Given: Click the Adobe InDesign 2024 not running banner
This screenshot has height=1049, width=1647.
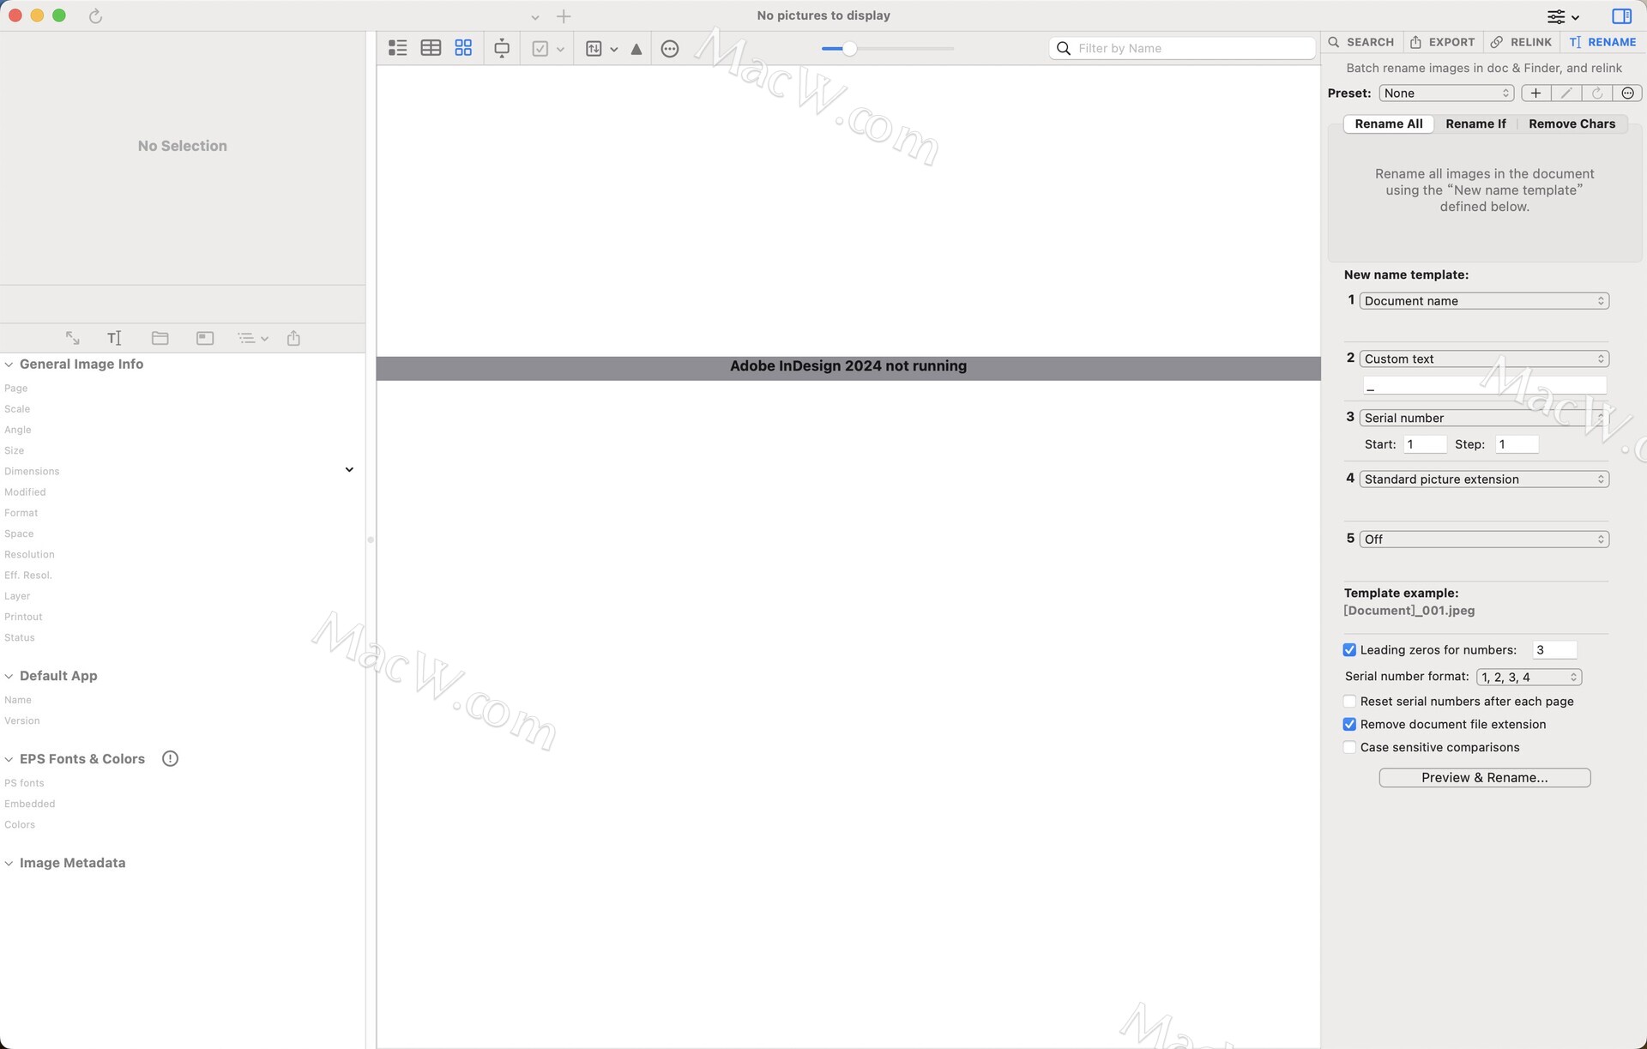Looking at the screenshot, I should (848, 367).
